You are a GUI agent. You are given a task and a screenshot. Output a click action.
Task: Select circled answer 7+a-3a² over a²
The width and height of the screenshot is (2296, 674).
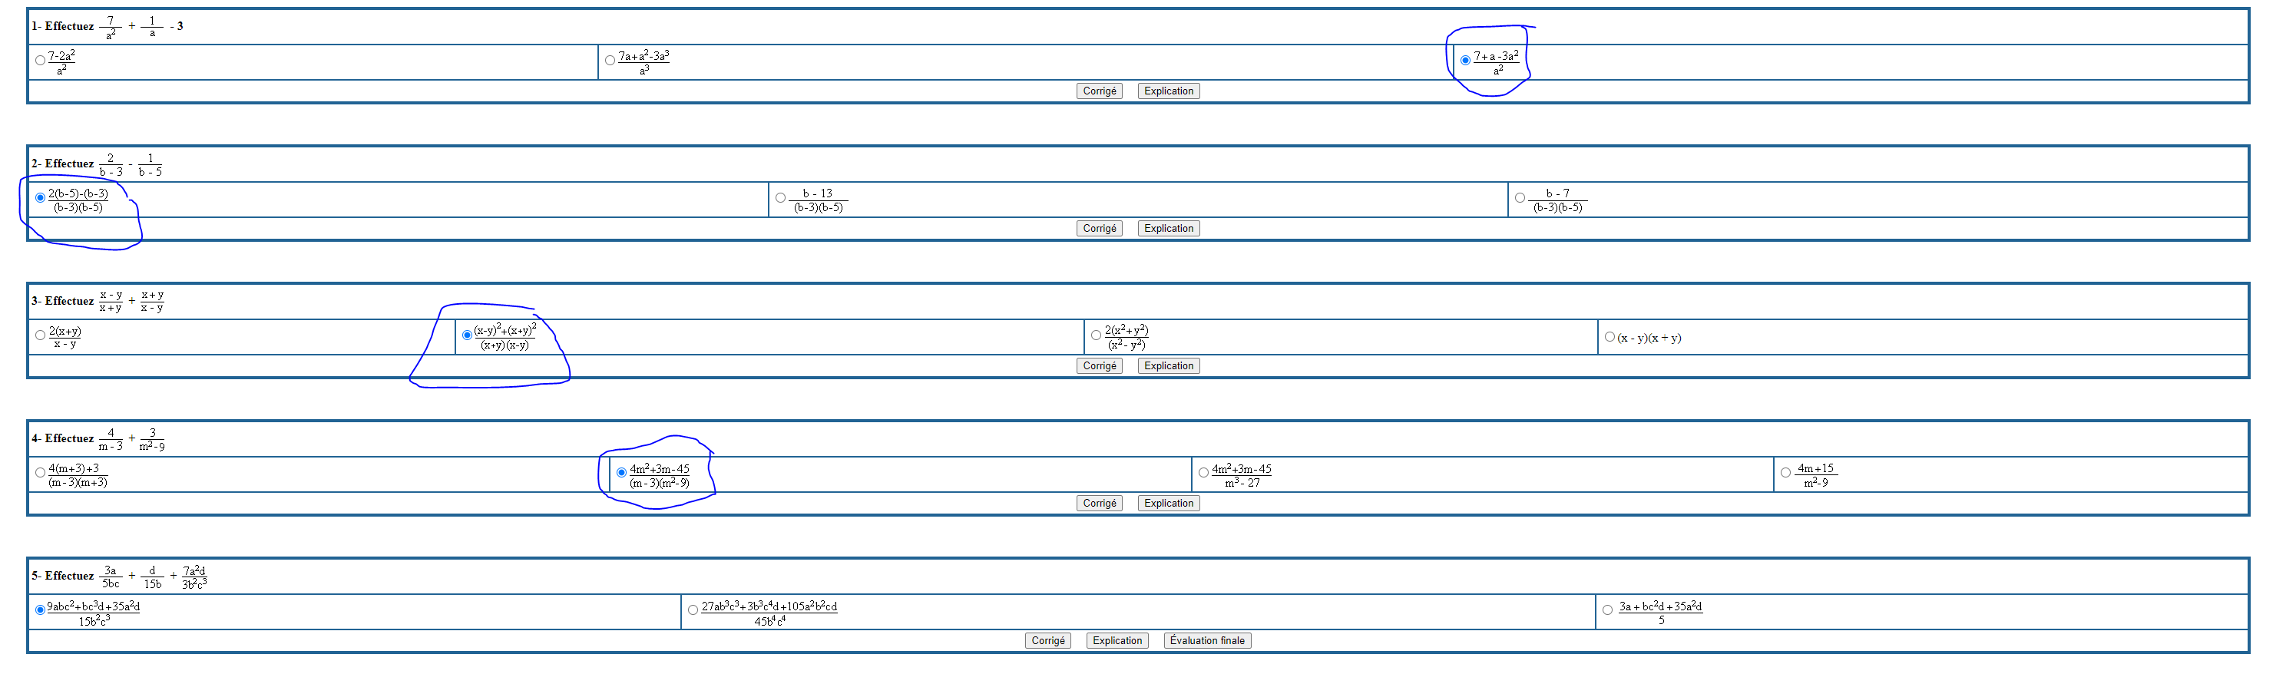[x=1465, y=61]
